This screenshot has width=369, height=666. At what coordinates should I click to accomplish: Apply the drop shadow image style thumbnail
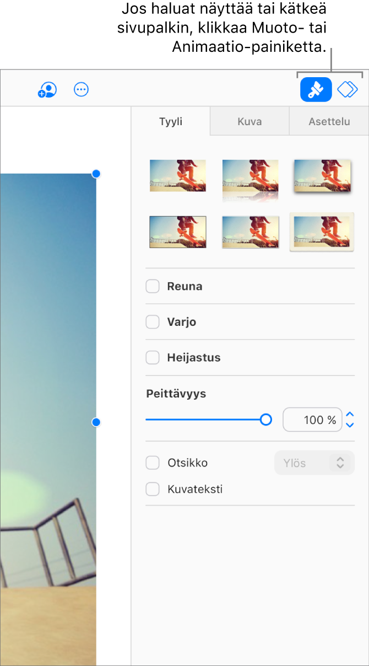[322, 175]
